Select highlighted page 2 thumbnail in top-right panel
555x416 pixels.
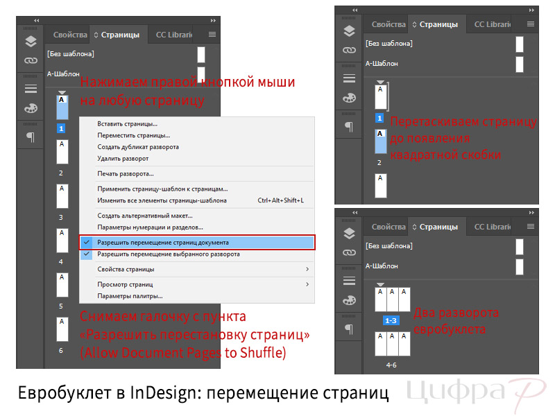point(381,141)
